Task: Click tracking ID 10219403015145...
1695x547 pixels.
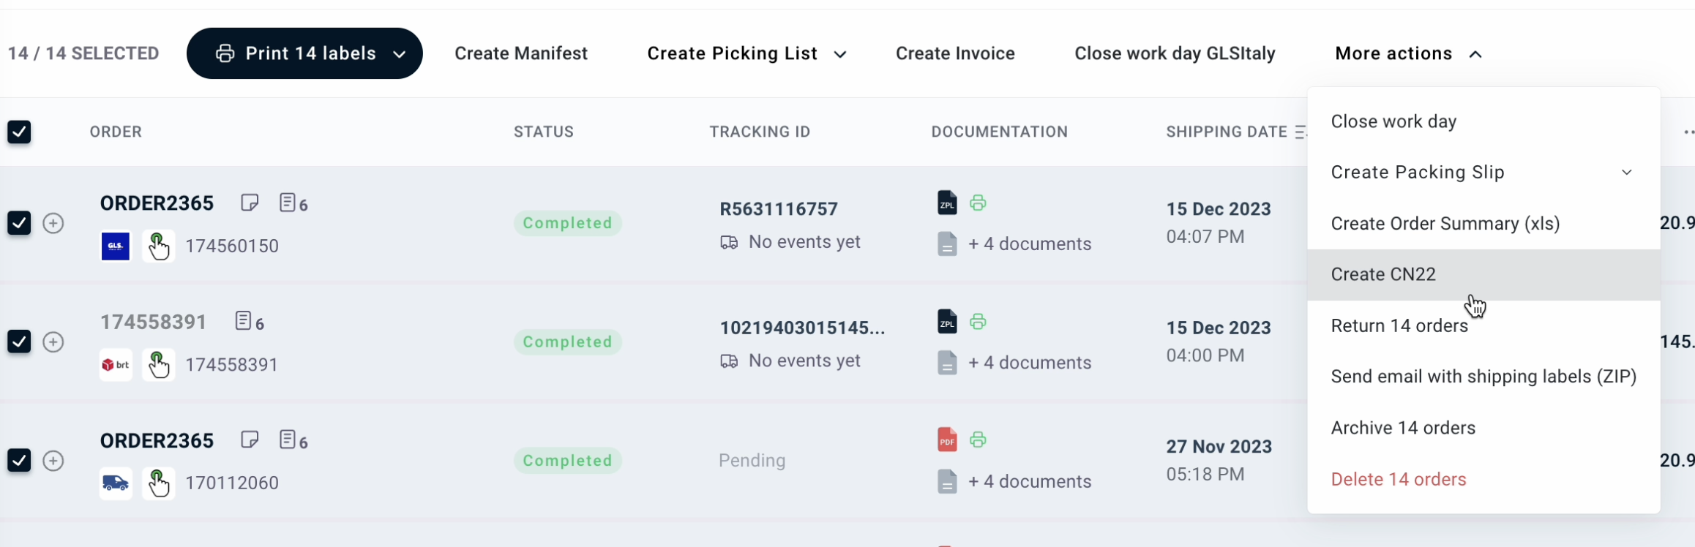Action: [x=803, y=328]
